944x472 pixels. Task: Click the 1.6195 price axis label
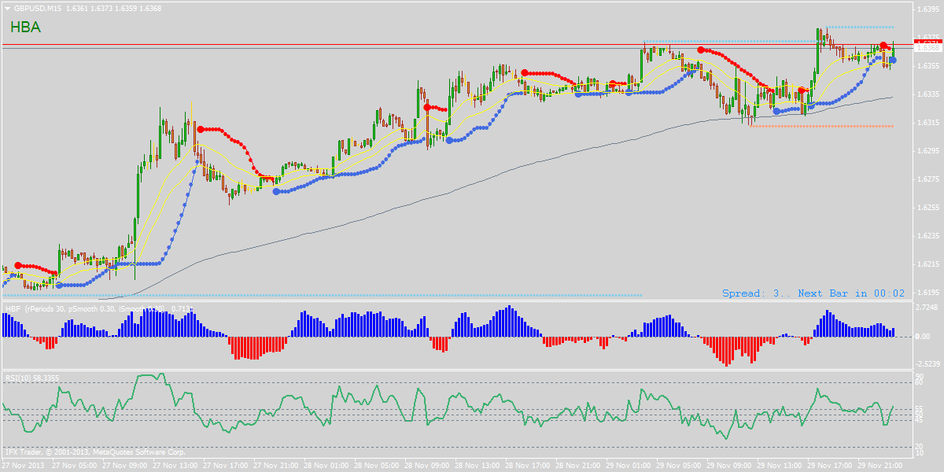click(x=928, y=293)
